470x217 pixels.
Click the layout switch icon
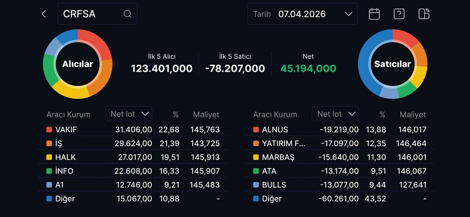(x=424, y=14)
